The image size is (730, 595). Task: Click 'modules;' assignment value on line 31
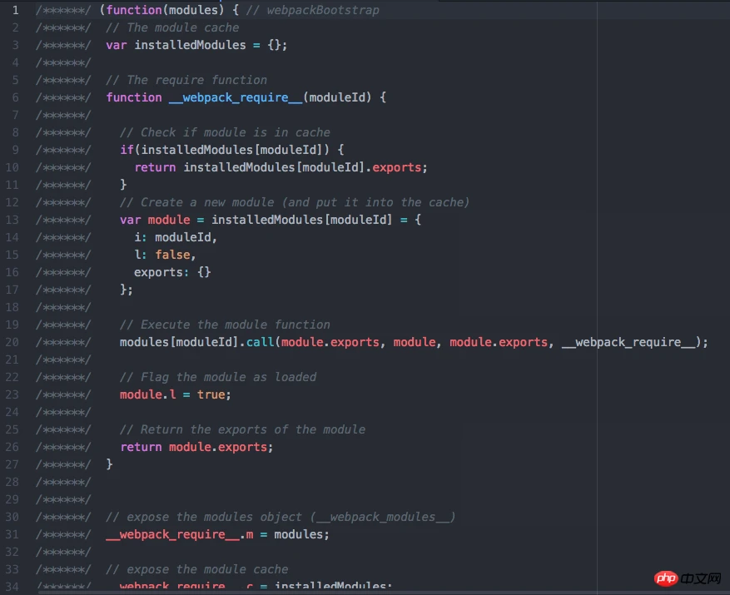tap(301, 534)
